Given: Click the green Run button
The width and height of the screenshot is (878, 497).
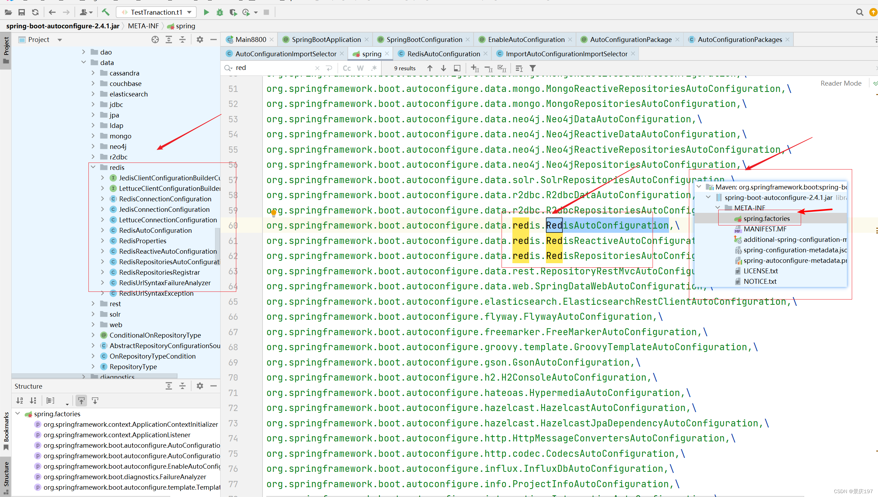Looking at the screenshot, I should (x=206, y=12).
